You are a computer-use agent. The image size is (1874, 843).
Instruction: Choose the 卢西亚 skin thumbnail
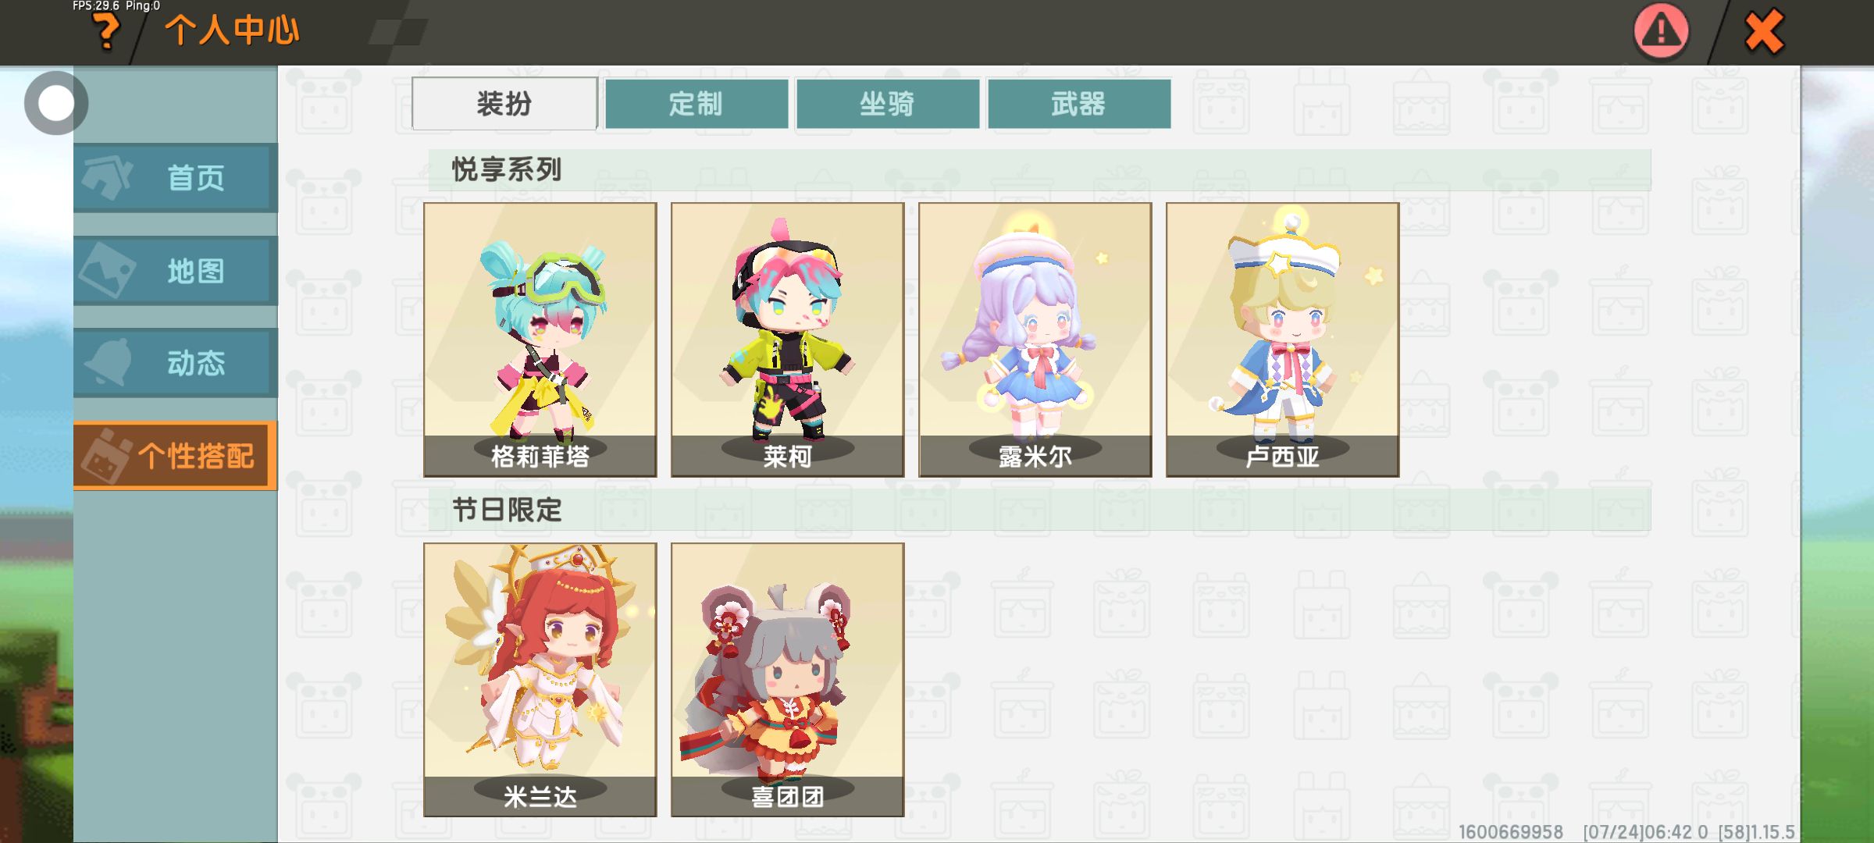(x=1283, y=340)
